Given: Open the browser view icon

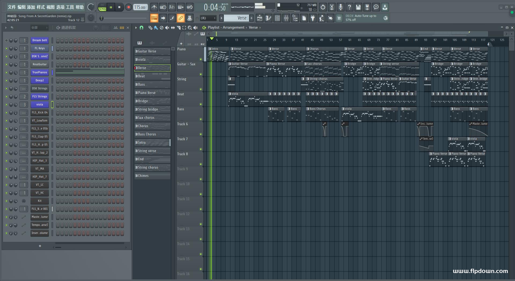Looking at the screenshot, I should 295,18.
